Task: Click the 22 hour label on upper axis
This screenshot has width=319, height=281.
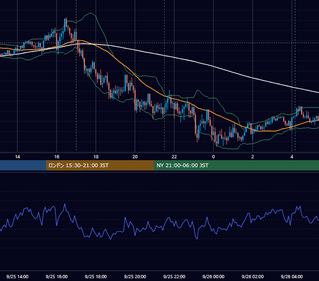Action: click(x=174, y=157)
